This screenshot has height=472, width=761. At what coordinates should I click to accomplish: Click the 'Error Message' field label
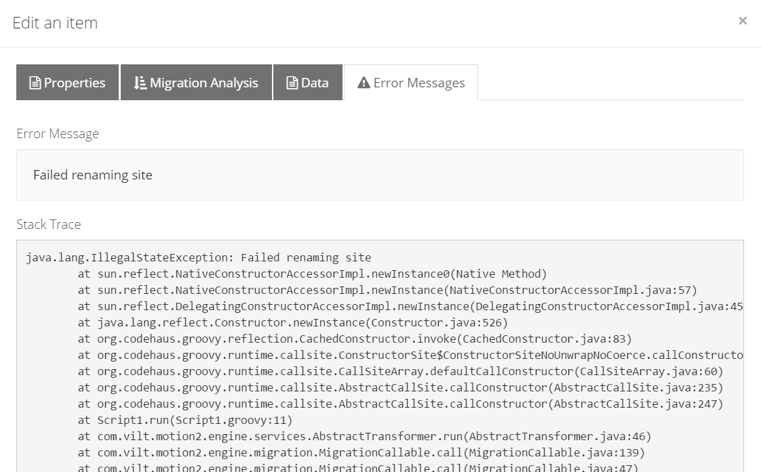point(58,134)
